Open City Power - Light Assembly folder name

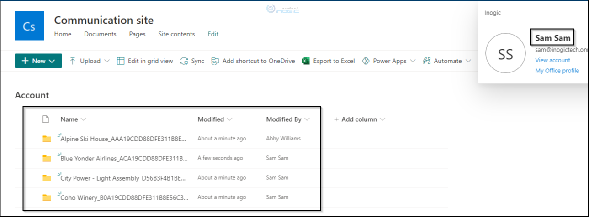click(x=123, y=178)
